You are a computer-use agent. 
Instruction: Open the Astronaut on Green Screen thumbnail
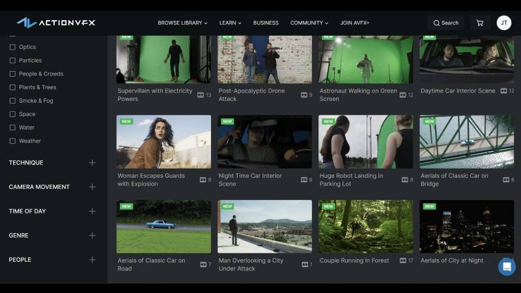365,59
